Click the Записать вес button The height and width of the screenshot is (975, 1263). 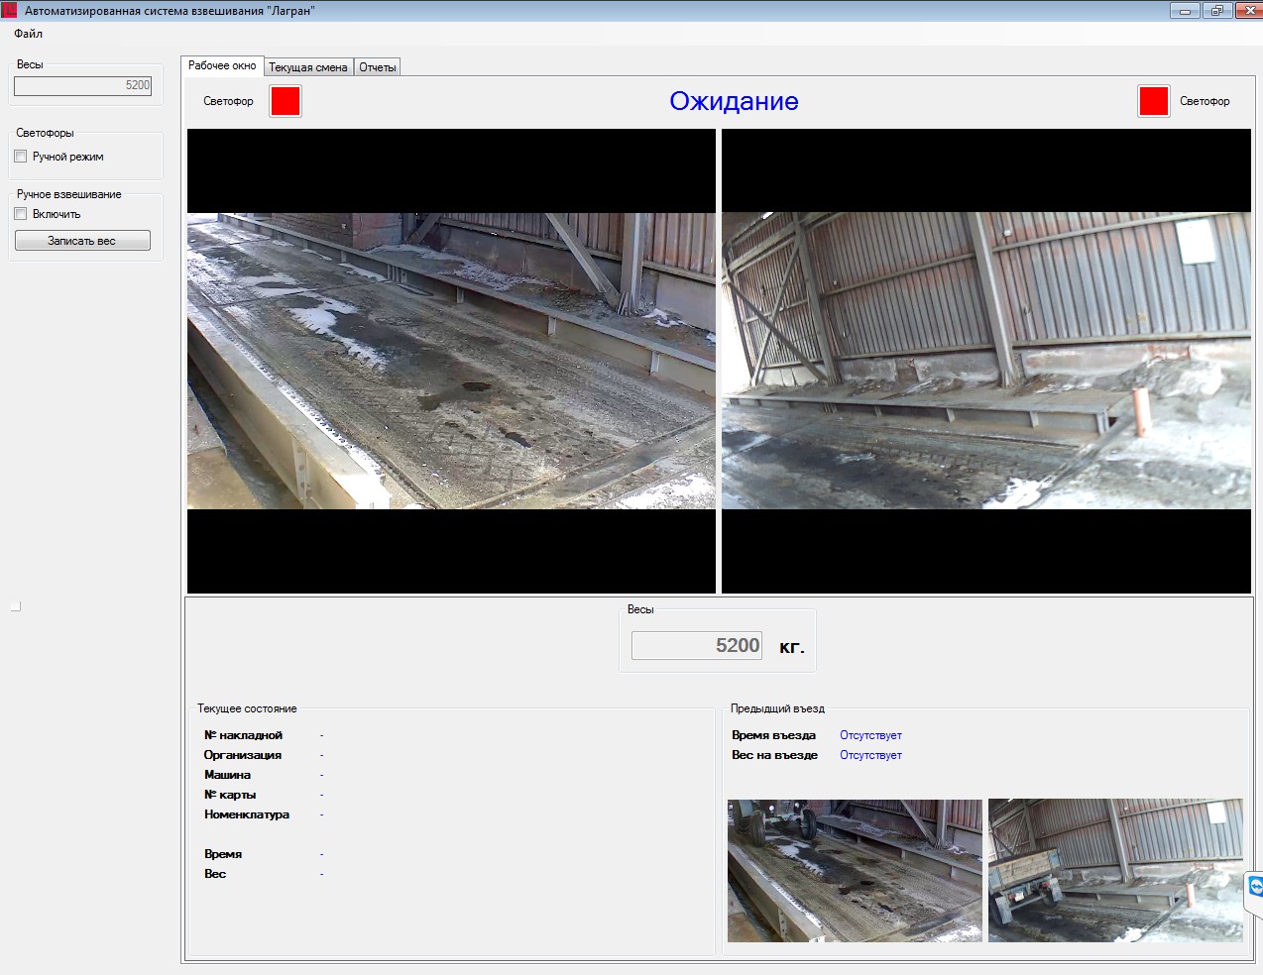[82, 241]
